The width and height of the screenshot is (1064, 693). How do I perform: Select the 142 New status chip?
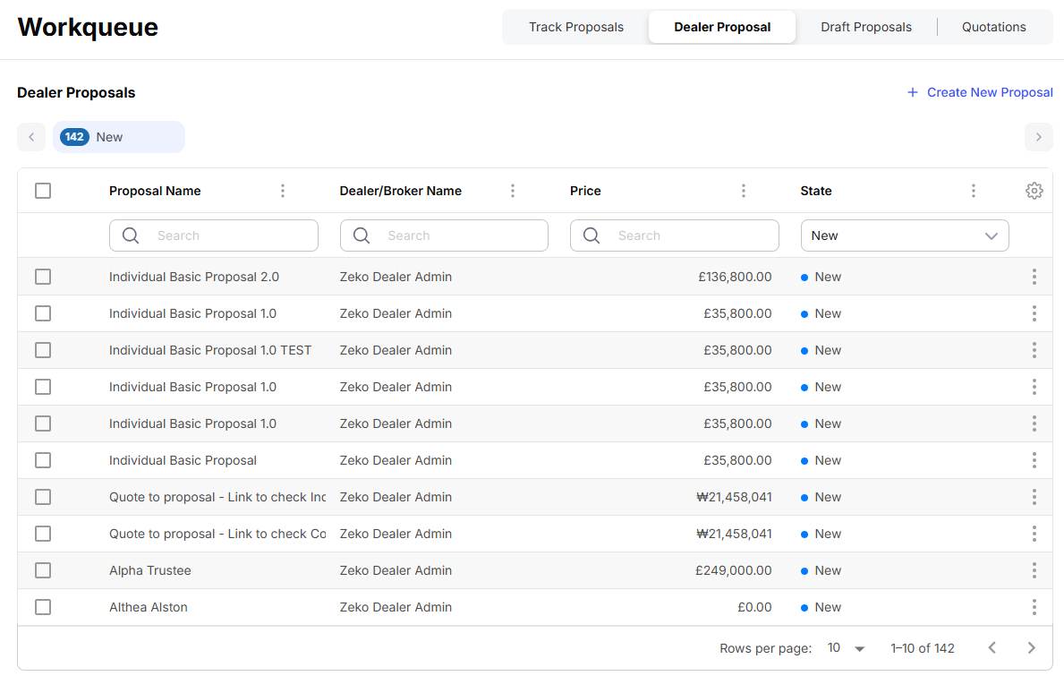(x=119, y=137)
